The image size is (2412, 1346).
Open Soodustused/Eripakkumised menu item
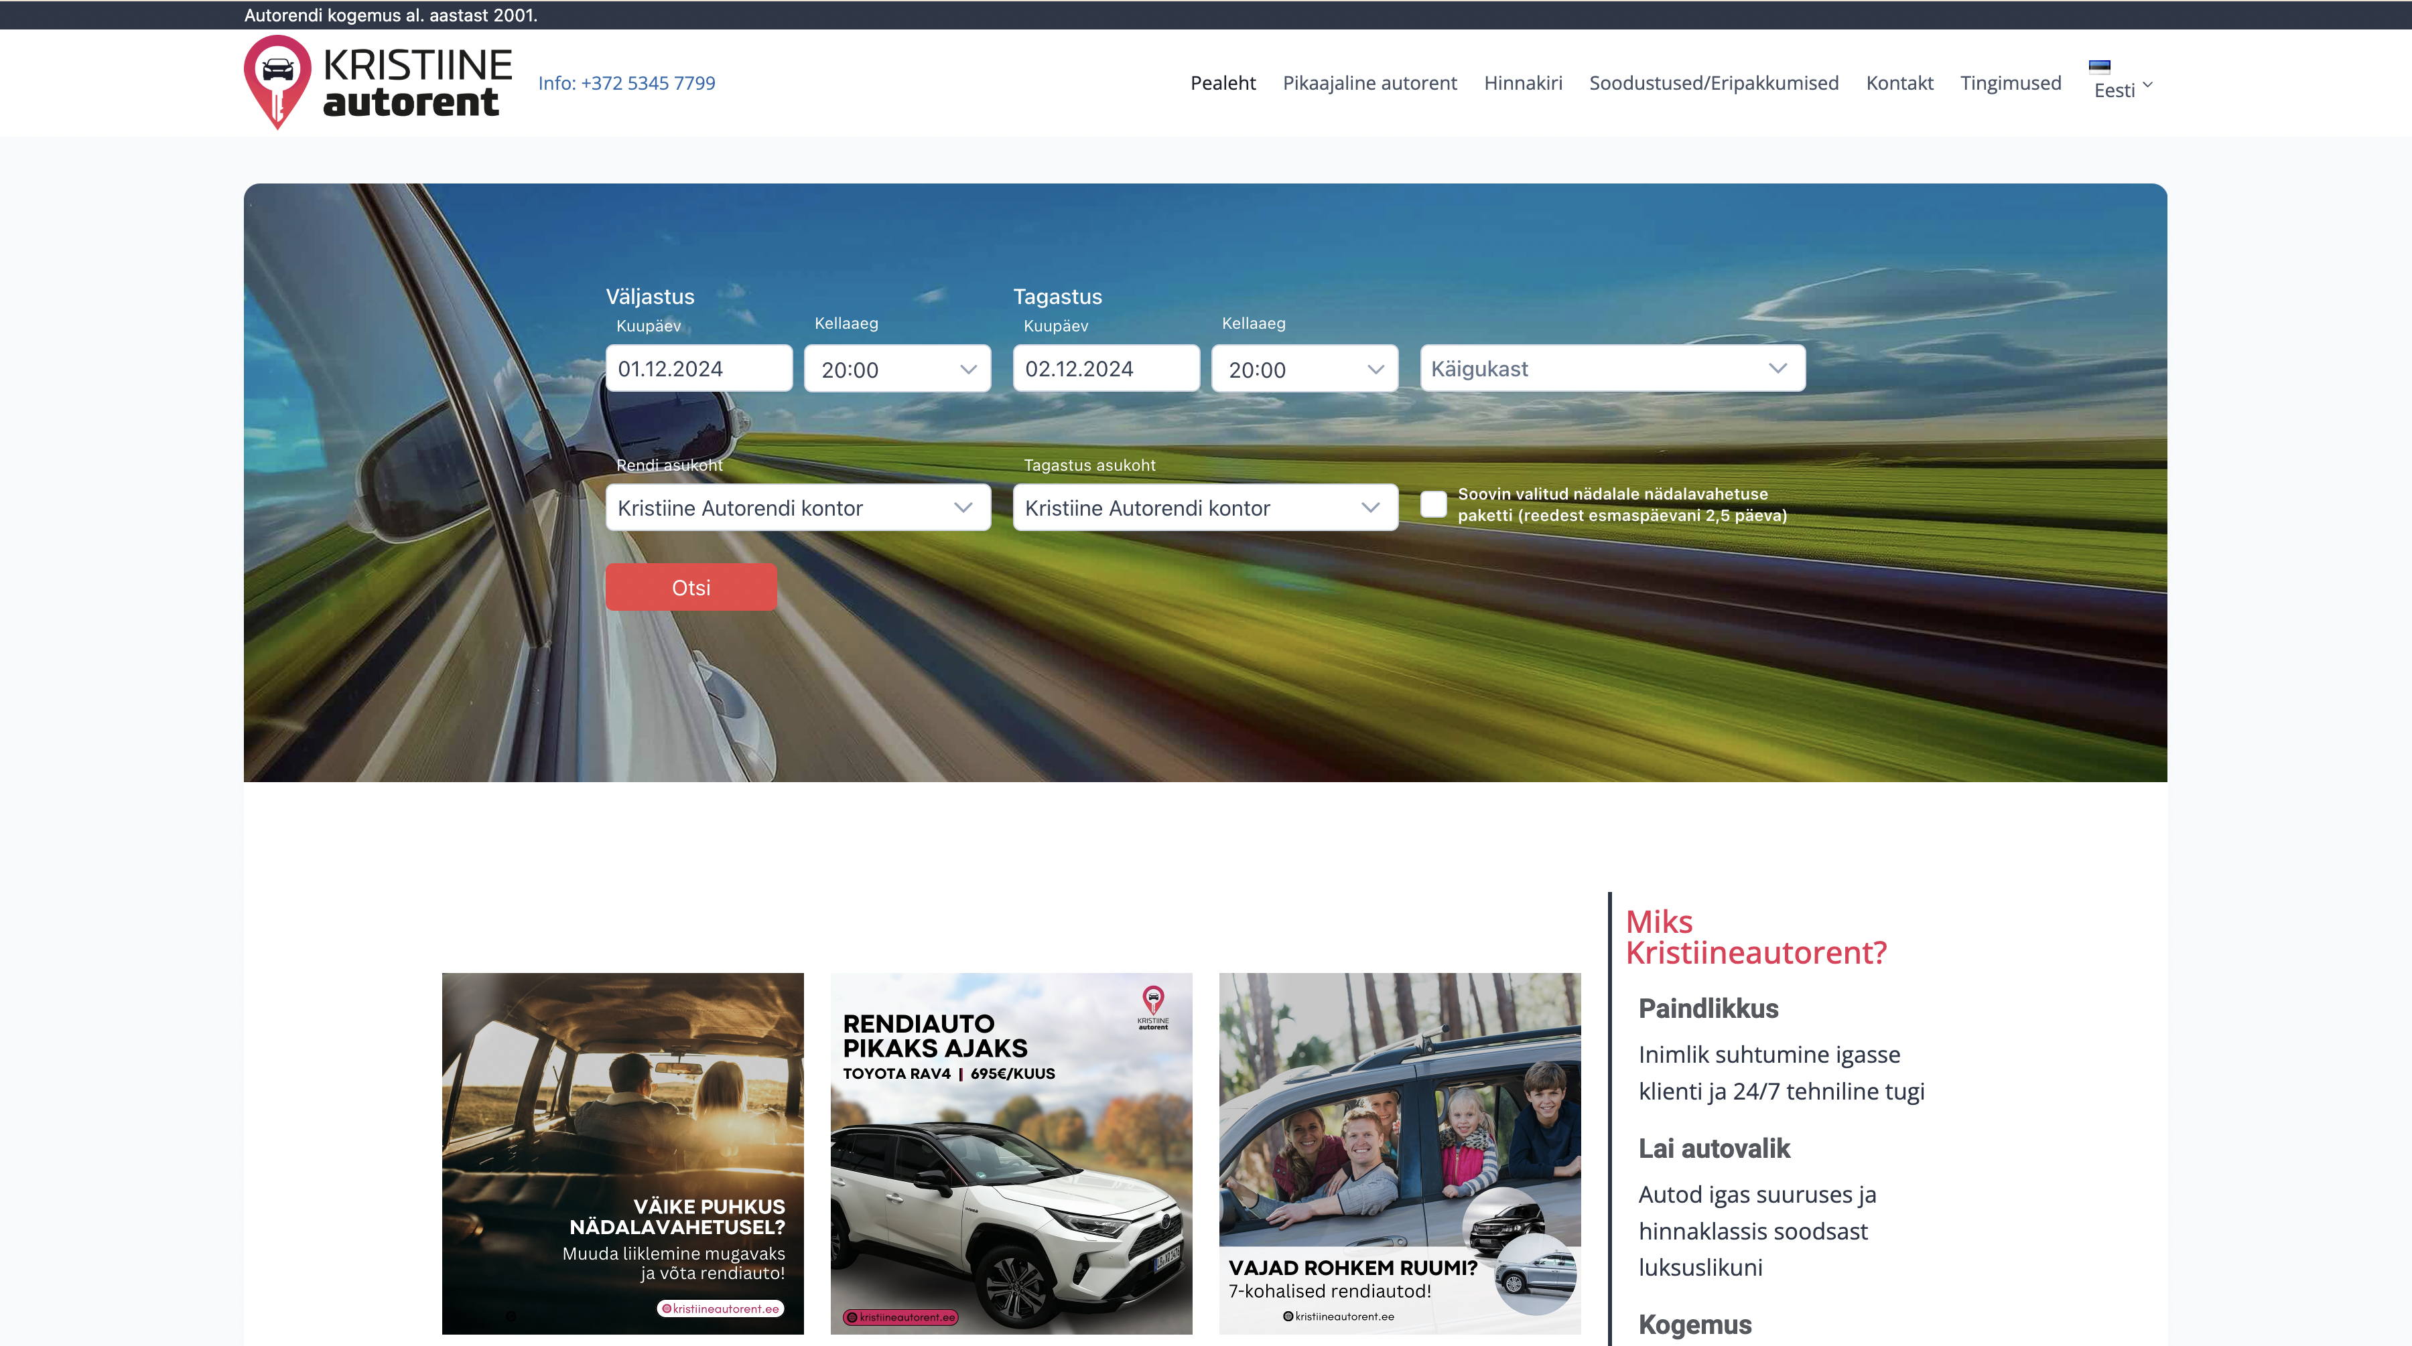(1713, 82)
